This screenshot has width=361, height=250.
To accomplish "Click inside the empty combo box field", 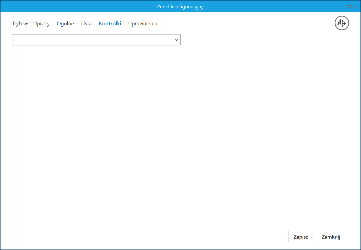I will [91, 40].
